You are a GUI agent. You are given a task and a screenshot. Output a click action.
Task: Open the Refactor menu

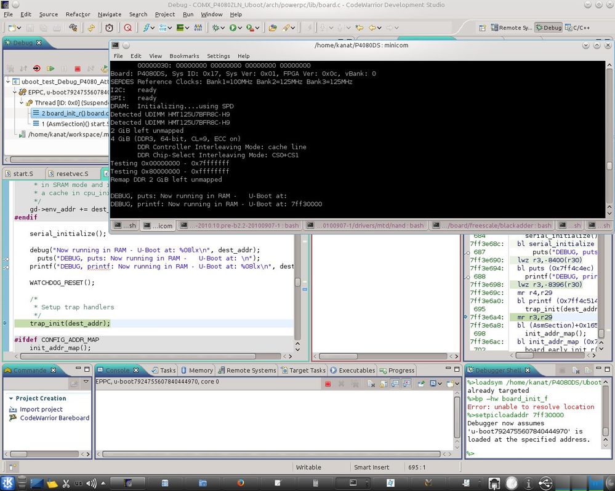(77, 14)
